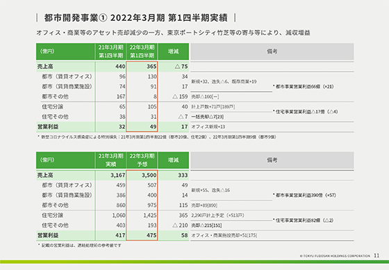Select value 130 in the upper table
389x270 pixels.
152,77
